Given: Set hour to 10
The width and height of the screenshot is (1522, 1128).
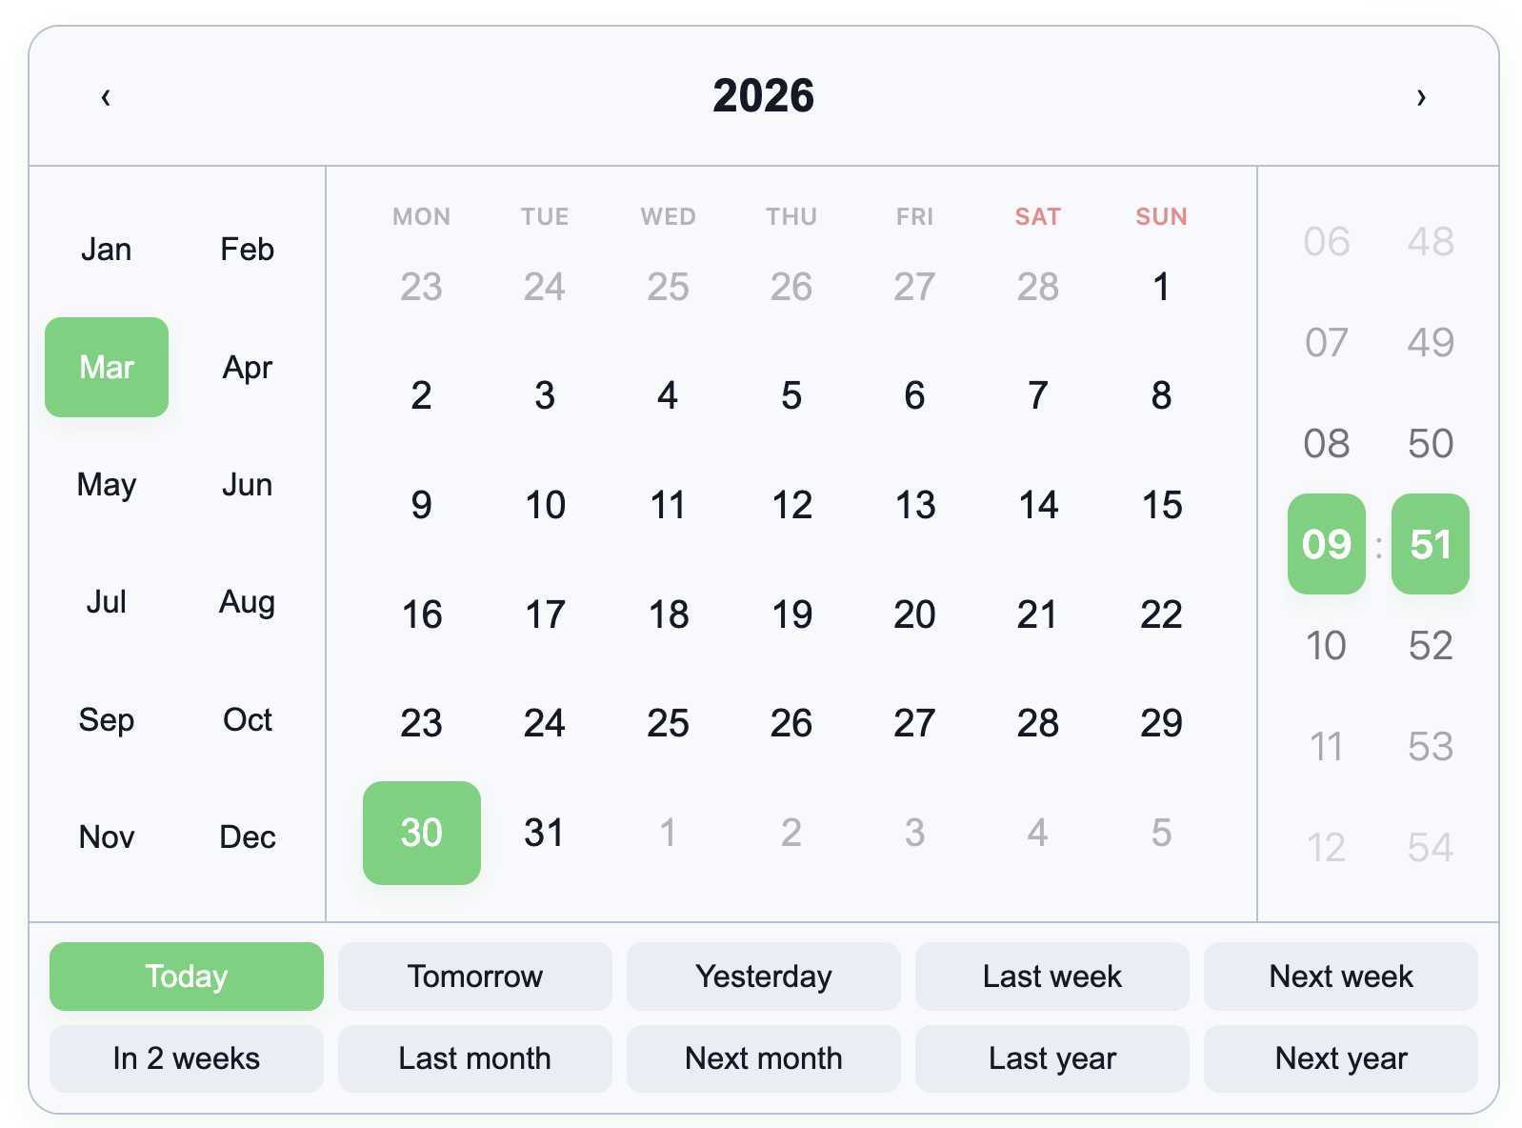Looking at the screenshot, I should pyautogui.click(x=1326, y=646).
